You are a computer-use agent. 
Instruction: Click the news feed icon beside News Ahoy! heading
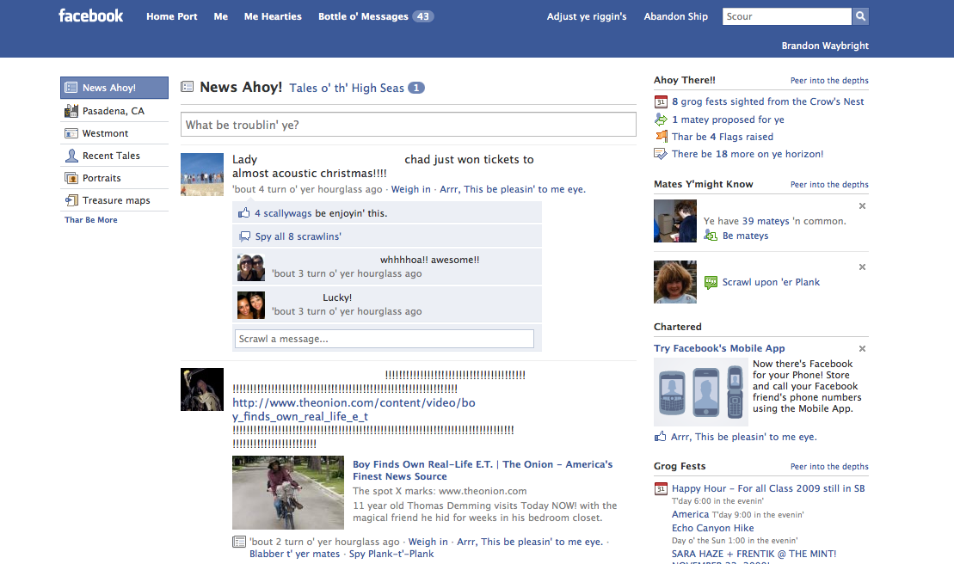coord(188,87)
